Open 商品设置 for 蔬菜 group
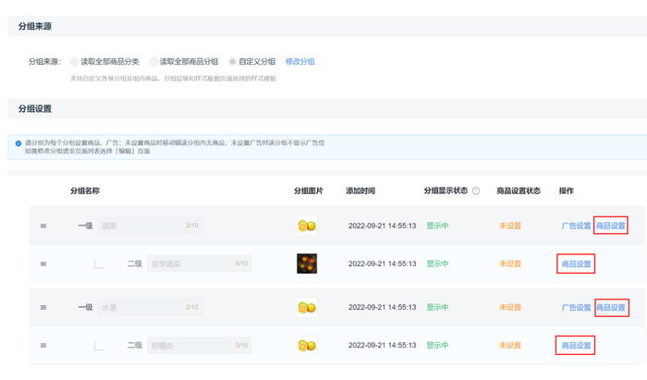This screenshot has width=647, height=380. point(611,226)
